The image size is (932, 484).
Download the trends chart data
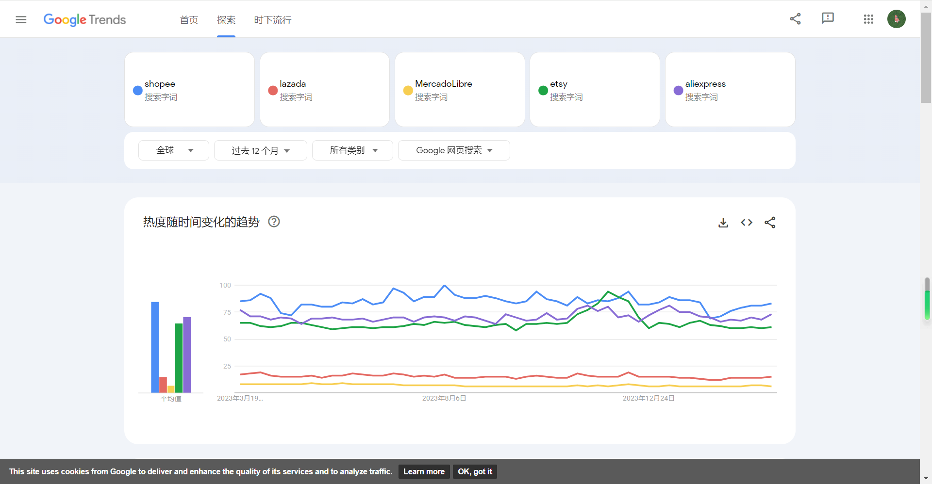[723, 223]
